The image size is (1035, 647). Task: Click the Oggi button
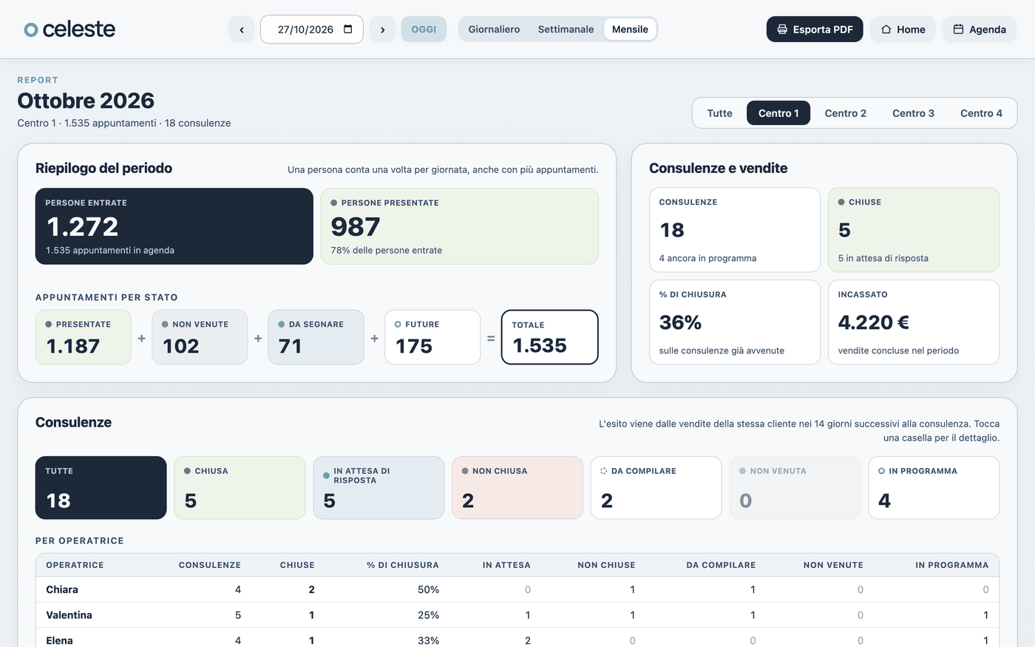pos(424,30)
